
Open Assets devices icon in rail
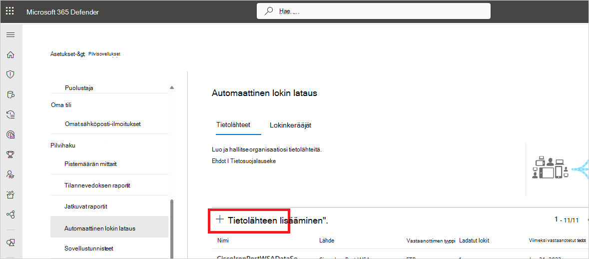tap(10, 242)
